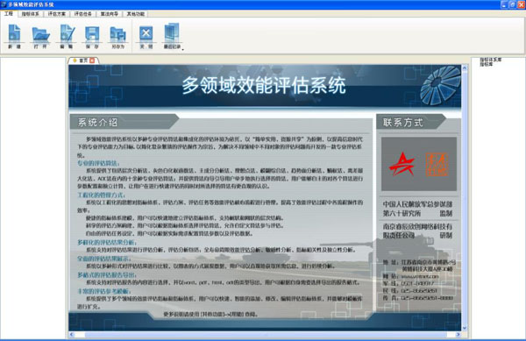Expand the 最近记录 dropdown arrow
The image size is (526, 341).
point(183,49)
